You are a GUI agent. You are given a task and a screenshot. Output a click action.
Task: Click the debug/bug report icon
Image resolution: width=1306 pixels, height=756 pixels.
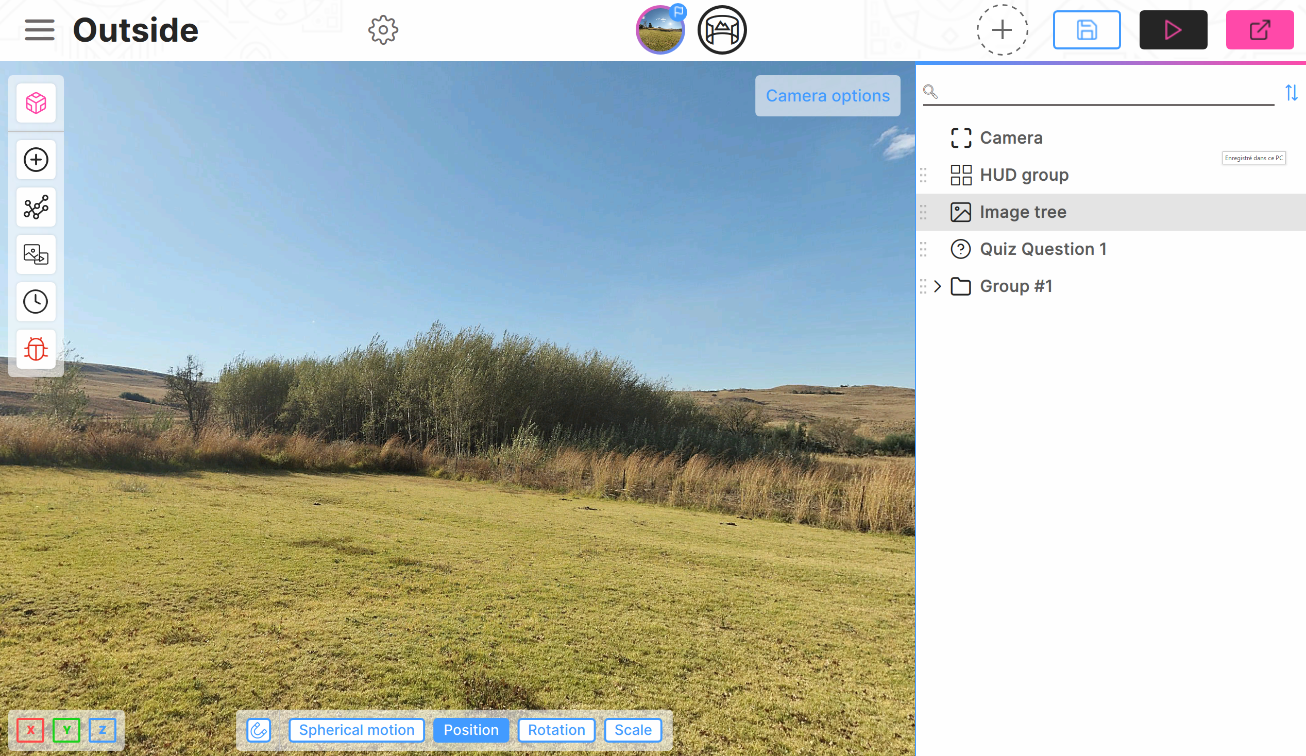pos(36,349)
